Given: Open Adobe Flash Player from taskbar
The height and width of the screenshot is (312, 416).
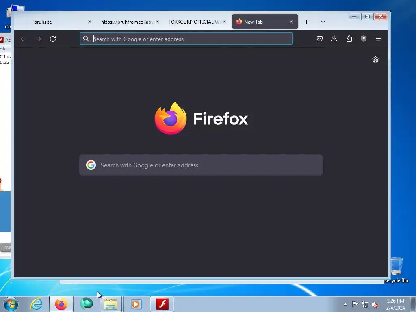Looking at the screenshot, I should pyautogui.click(x=162, y=304).
